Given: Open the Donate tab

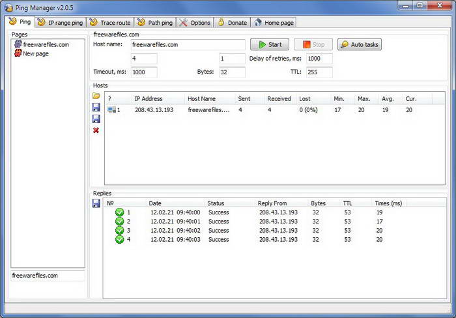Looking at the screenshot, I should click(x=233, y=22).
